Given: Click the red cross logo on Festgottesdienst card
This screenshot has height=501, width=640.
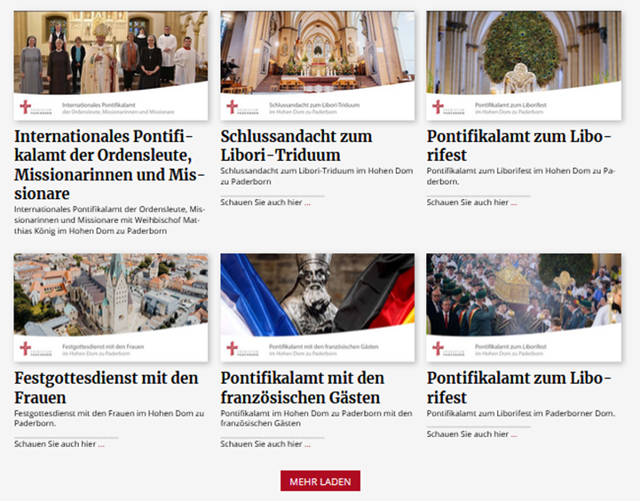Looking at the screenshot, I should (26, 349).
